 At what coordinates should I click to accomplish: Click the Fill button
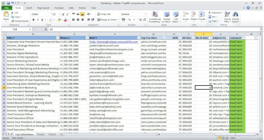click(212, 17)
